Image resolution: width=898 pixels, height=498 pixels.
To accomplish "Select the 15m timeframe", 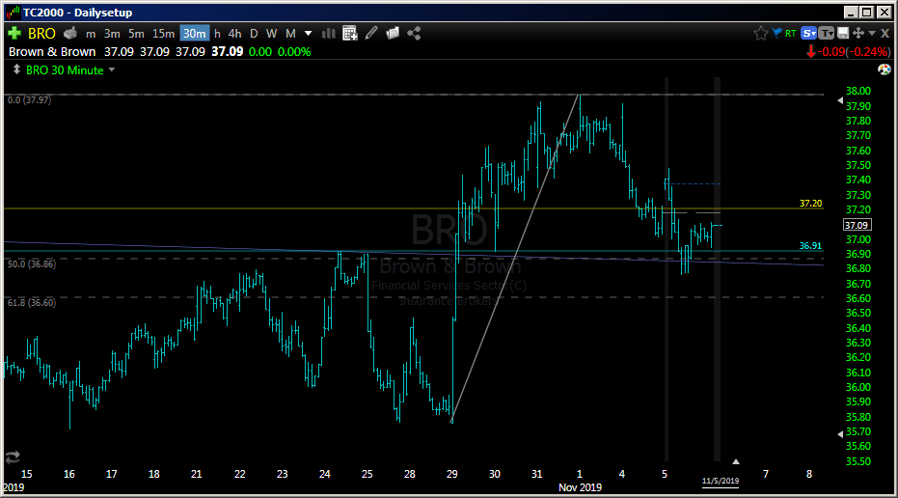I will point(163,34).
